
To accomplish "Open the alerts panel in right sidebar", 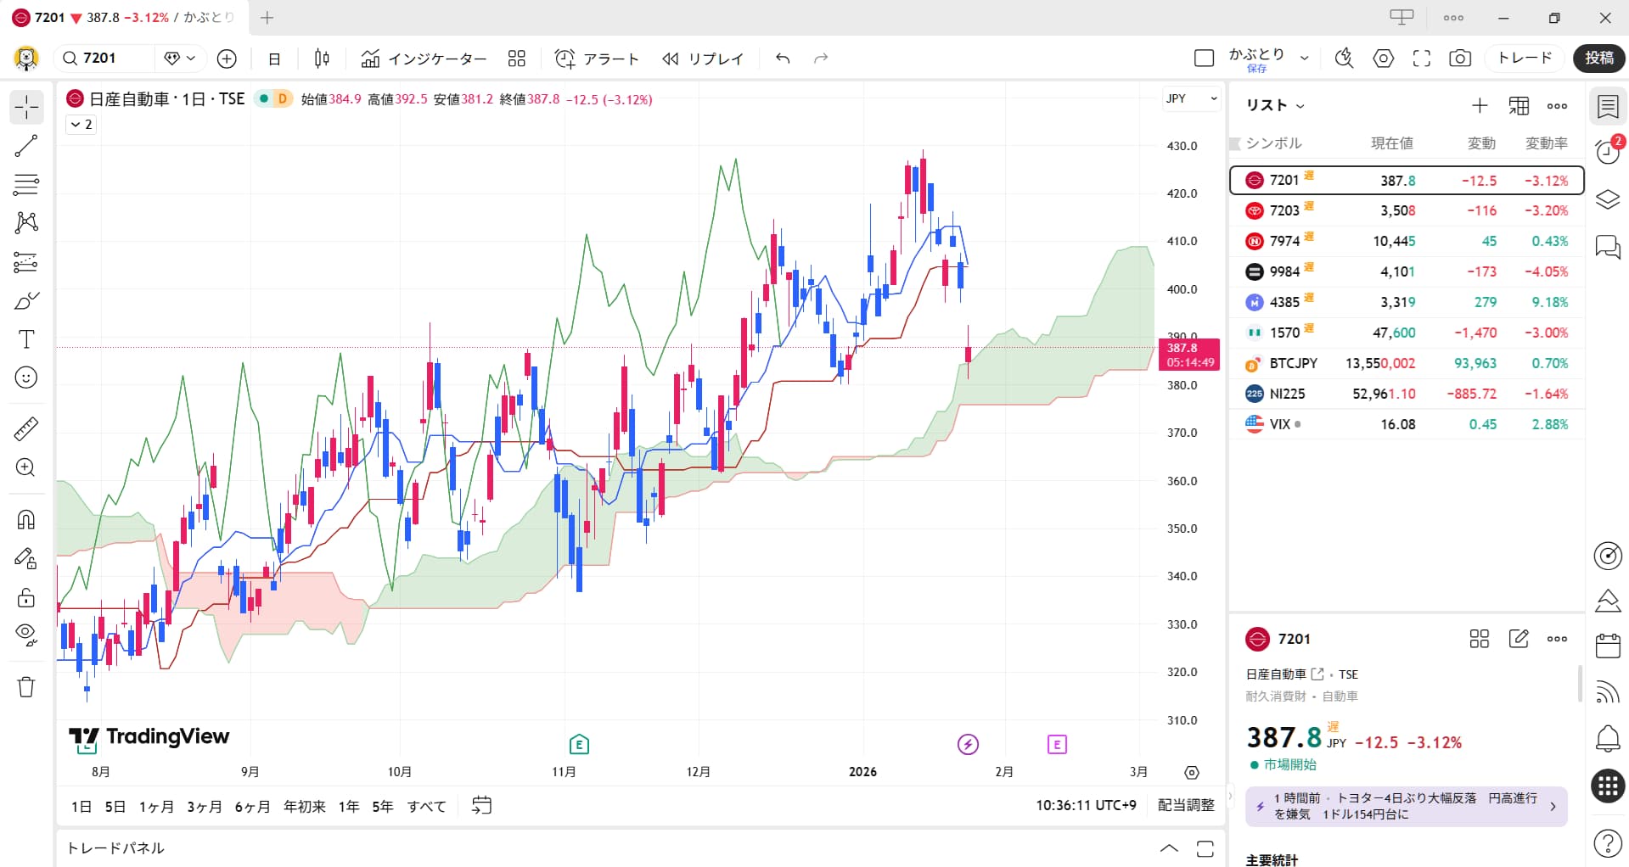I will [1607, 152].
